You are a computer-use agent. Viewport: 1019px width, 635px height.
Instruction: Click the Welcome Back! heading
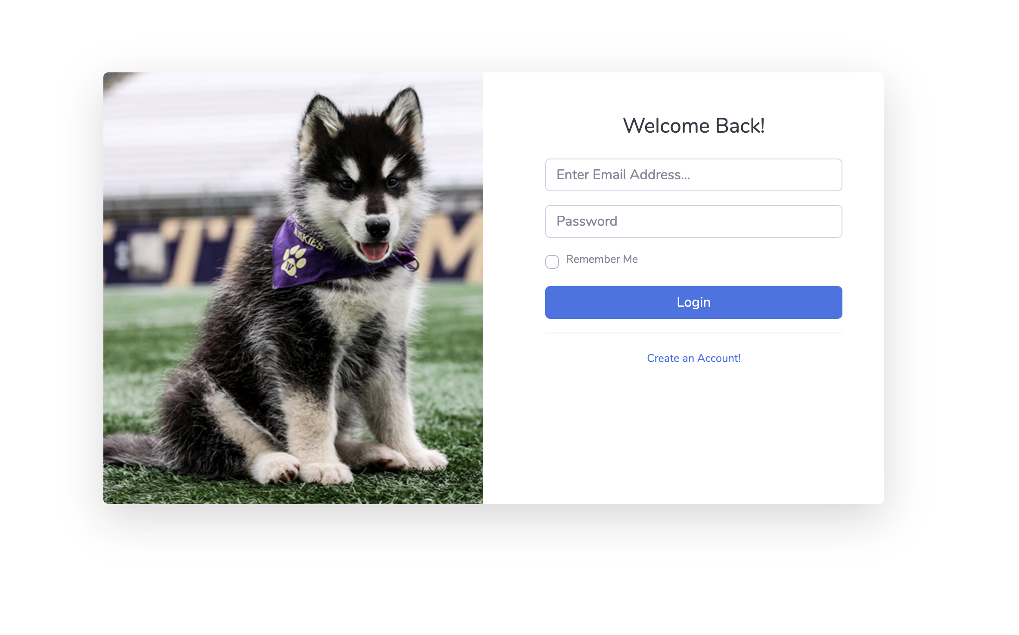[693, 126]
